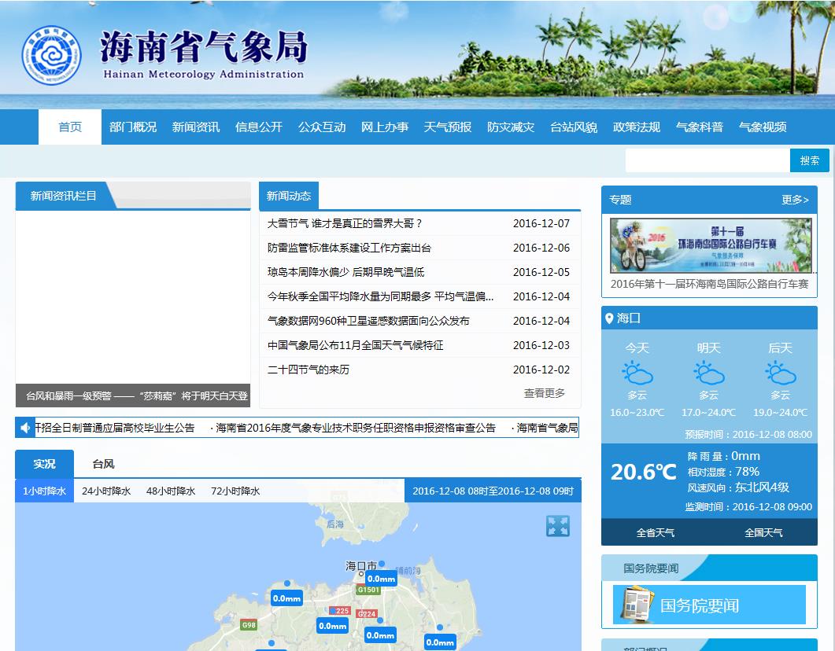835x651 pixels.
Task: Switch to the 台风 tab
Action: click(x=103, y=464)
